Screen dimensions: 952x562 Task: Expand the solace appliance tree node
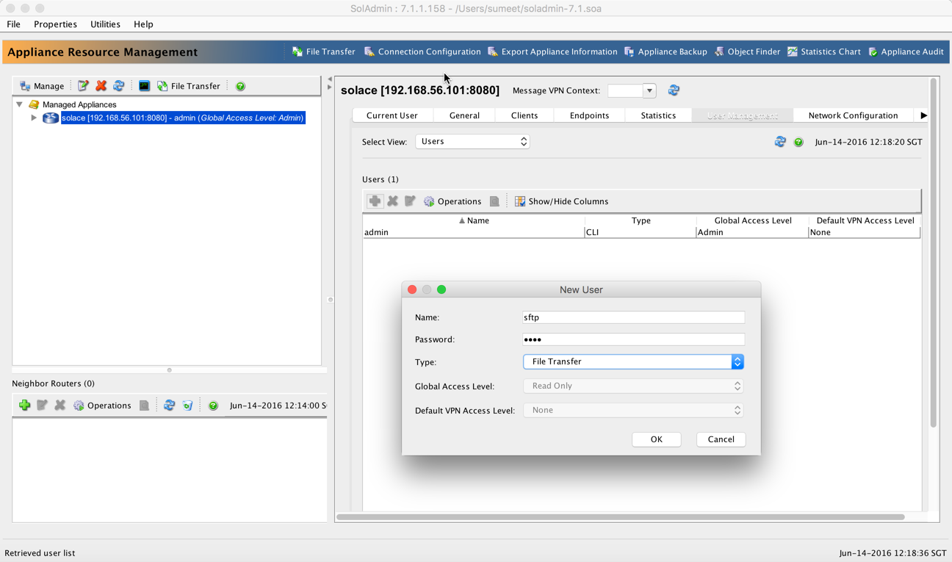point(33,118)
